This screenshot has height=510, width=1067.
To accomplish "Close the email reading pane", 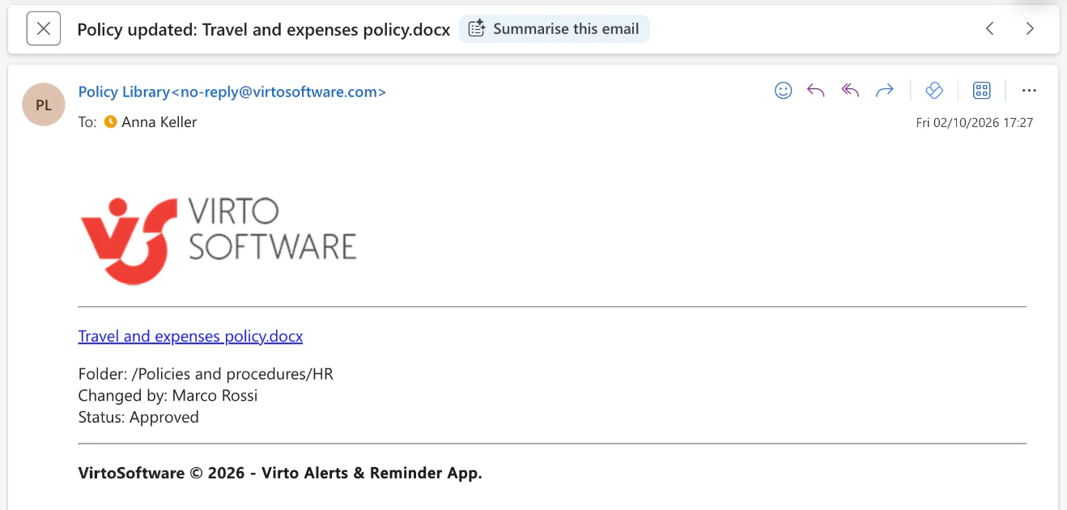I will click(x=44, y=29).
